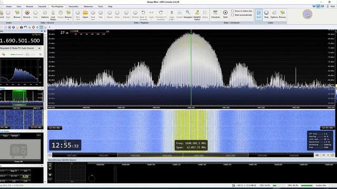The width and height of the screenshot is (337, 189).
Task: Click the blue undo arrow in quick toolbar
Action: pos(25,27)
